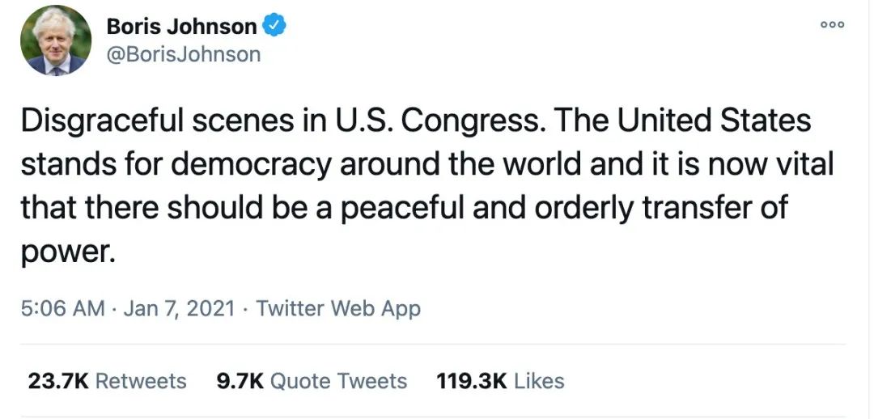Image resolution: width=874 pixels, height=419 pixels.
Task: View the 119.3K likes count
Action: (x=472, y=381)
